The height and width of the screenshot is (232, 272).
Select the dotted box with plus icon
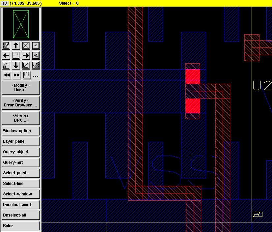(16, 55)
